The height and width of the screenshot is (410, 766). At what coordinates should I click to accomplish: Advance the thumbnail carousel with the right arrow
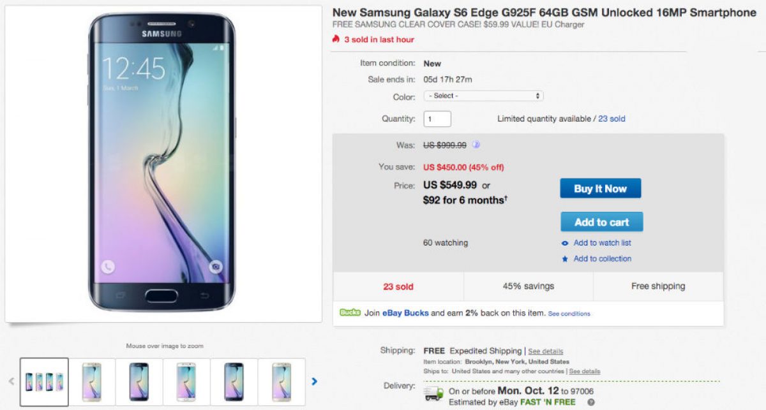(x=314, y=381)
